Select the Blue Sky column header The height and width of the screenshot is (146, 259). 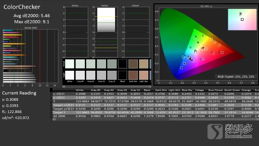[187, 90]
